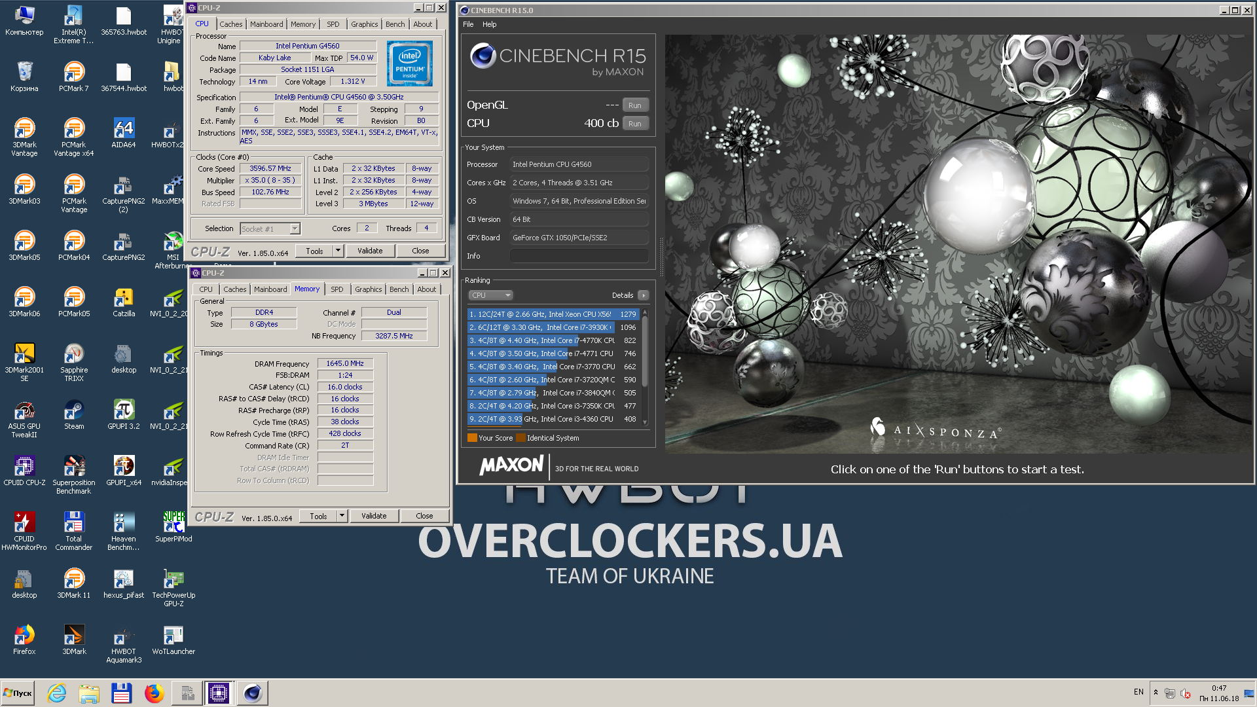Viewport: 1257px width, 707px height.
Task: Open Bench tab in upper CPU-Z window
Action: tap(395, 24)
